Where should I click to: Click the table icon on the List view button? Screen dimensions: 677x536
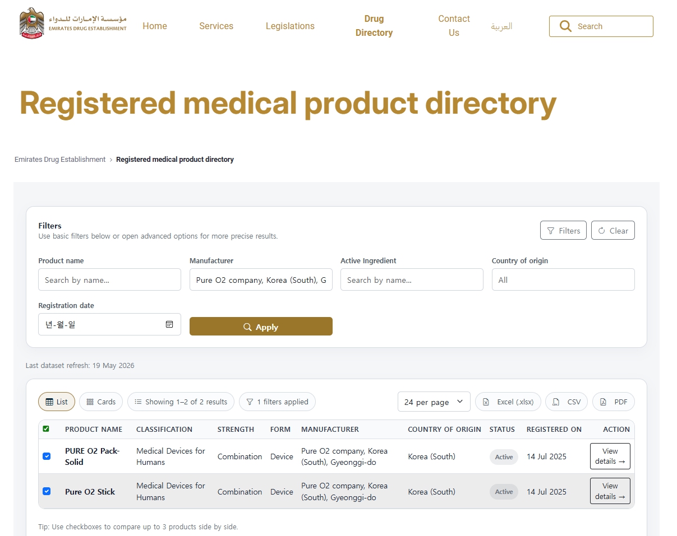49,402
